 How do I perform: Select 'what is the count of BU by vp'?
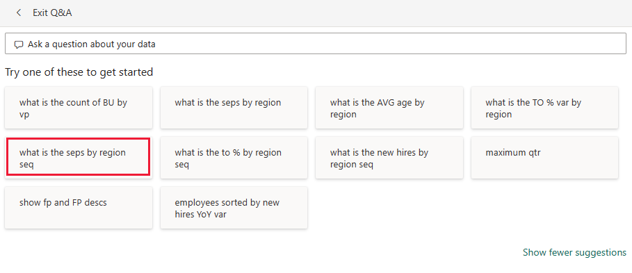79,108
